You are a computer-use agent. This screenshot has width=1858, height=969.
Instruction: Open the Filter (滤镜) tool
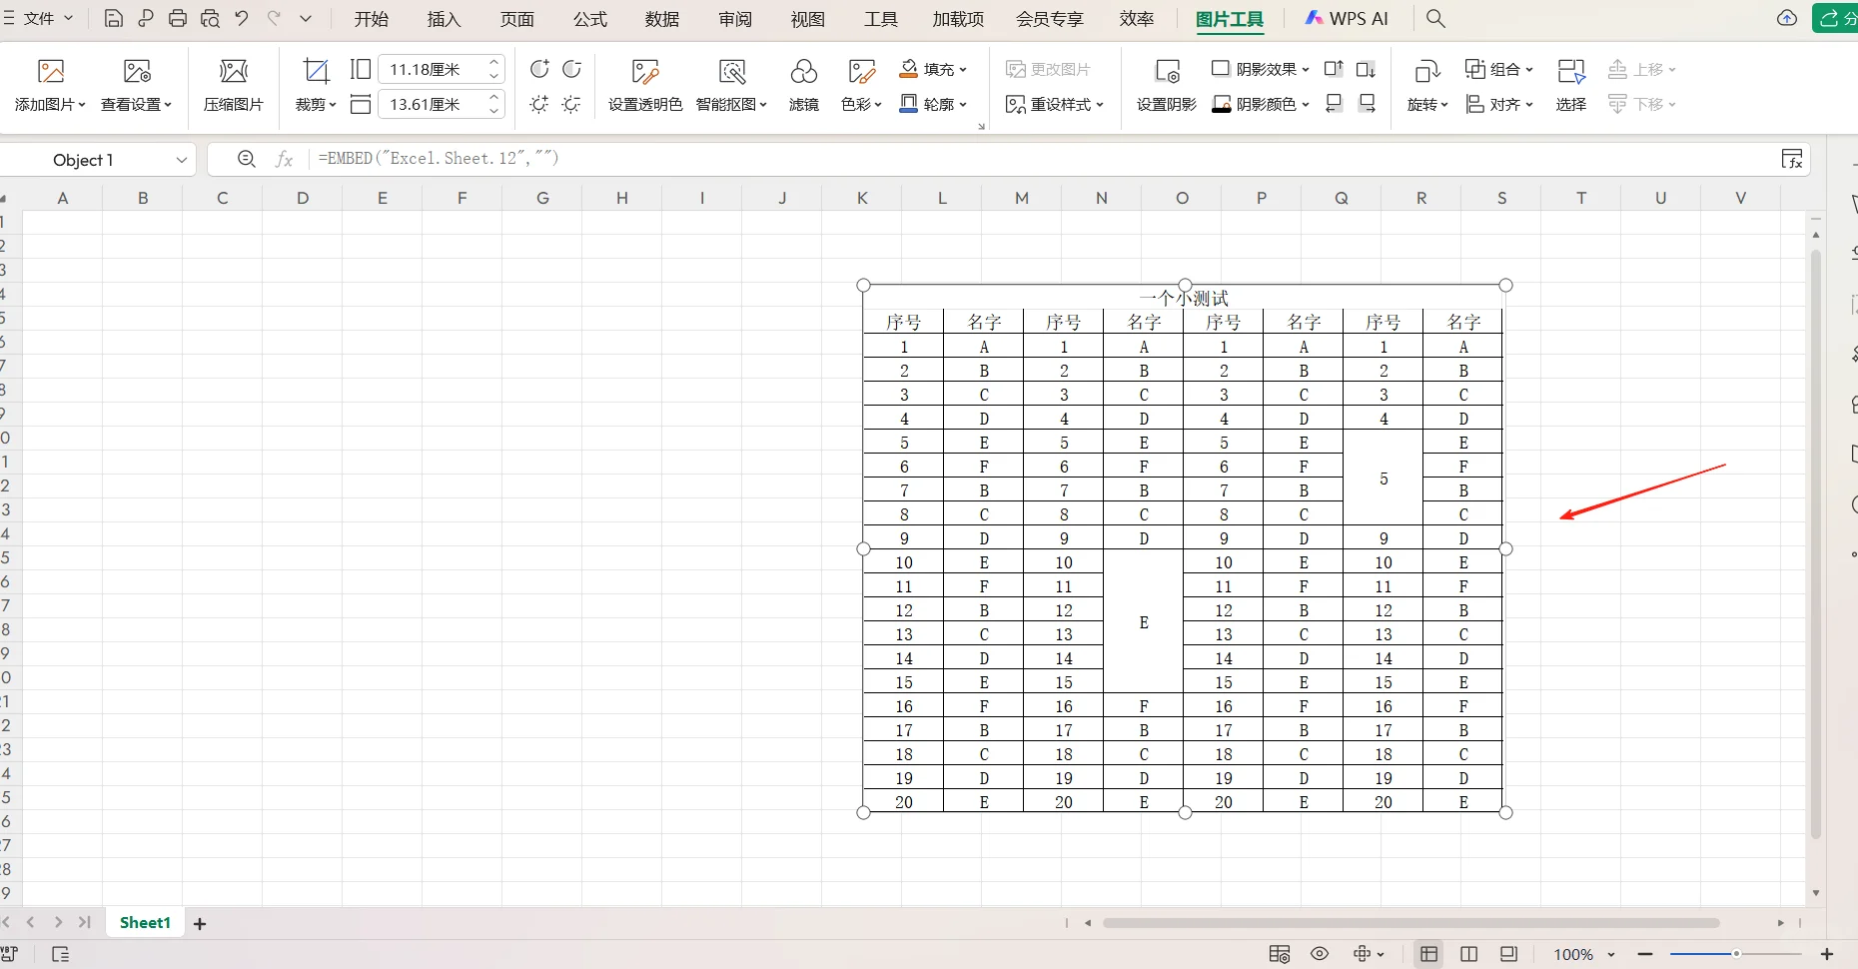tap(804, 85)
